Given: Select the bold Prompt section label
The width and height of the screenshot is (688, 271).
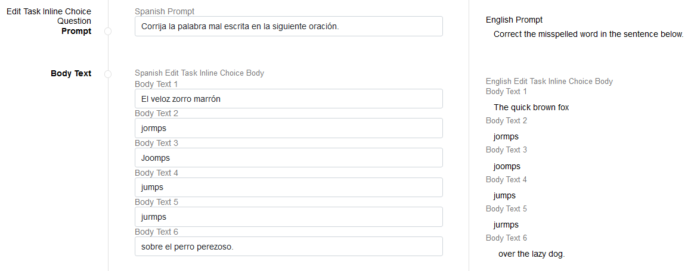Looking at the screenshot, I should click(76, 32).
